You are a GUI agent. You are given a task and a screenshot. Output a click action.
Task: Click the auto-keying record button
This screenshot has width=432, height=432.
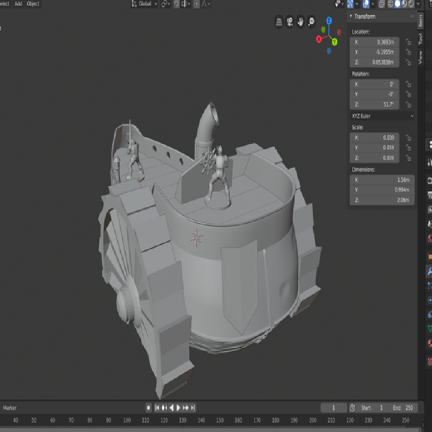coord(148,408)
